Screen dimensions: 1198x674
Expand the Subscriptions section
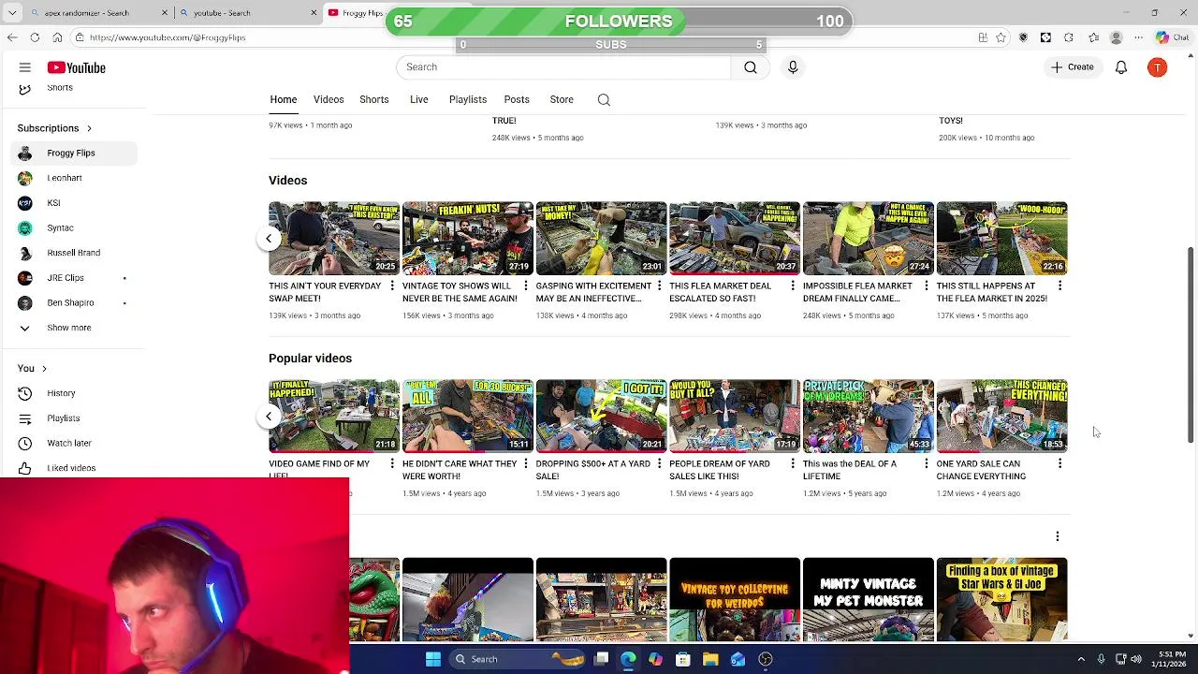coord(54,128)
